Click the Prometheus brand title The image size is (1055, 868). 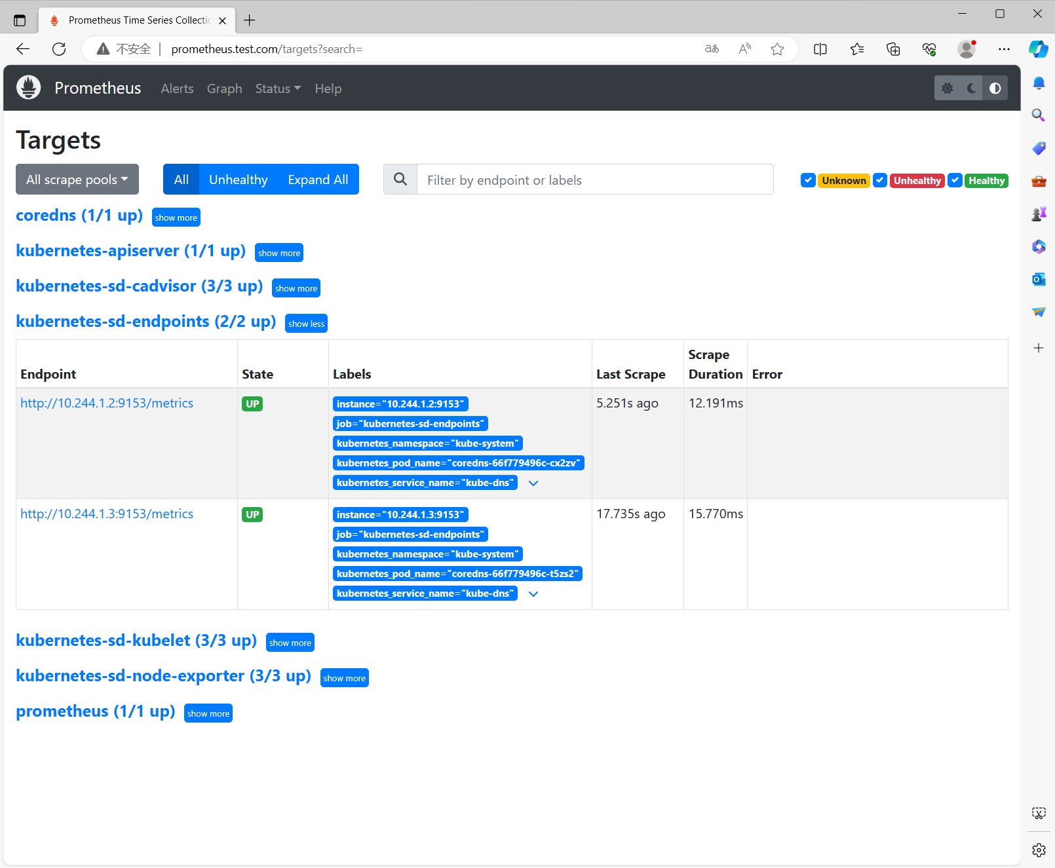coord(98,88)
